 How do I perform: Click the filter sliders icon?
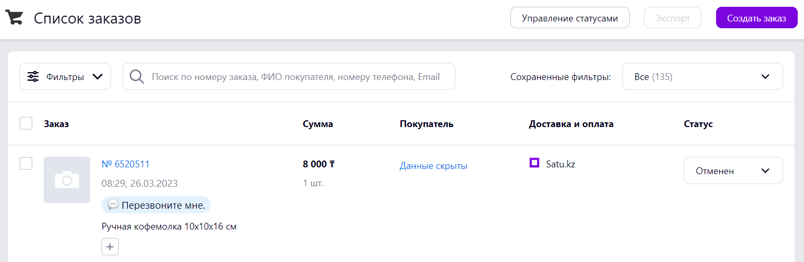(x=33, y=77)
